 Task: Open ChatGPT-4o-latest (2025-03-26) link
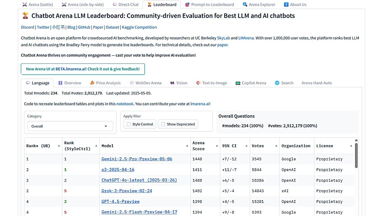click(x=139, y=180)
